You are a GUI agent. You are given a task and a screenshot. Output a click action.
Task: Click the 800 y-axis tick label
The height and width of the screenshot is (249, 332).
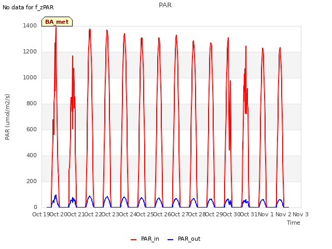(32, 104)
